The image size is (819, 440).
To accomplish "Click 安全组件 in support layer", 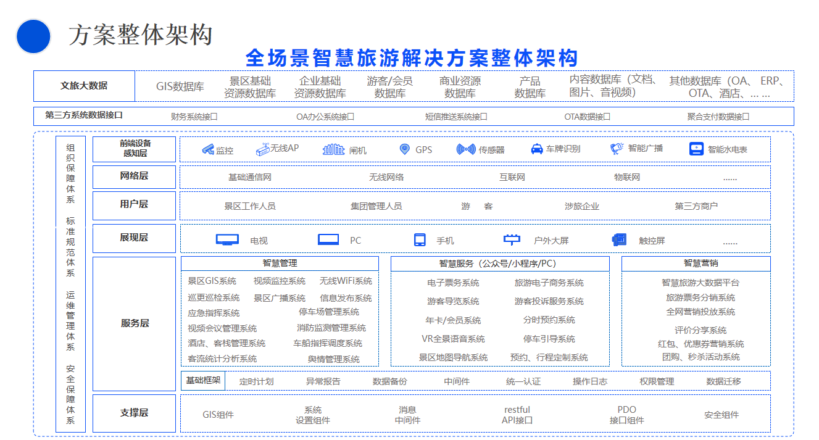I will 722,415.
